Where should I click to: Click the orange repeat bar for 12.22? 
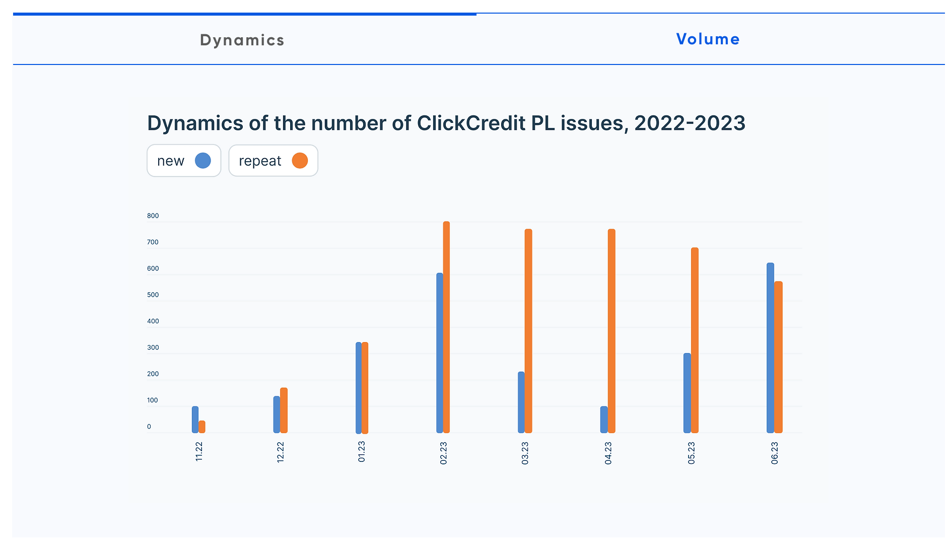[284, 411]
